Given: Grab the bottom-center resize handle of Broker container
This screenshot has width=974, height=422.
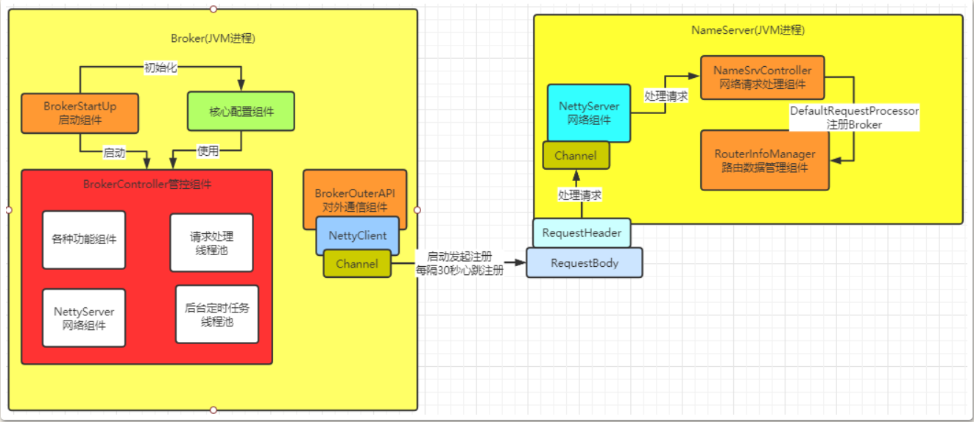Looking at the screenshot, I should (x=213, y=410).
